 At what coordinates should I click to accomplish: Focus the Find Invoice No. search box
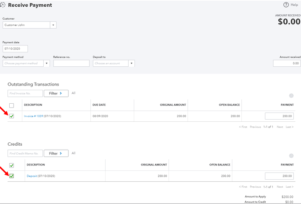(x=25, y=93)
